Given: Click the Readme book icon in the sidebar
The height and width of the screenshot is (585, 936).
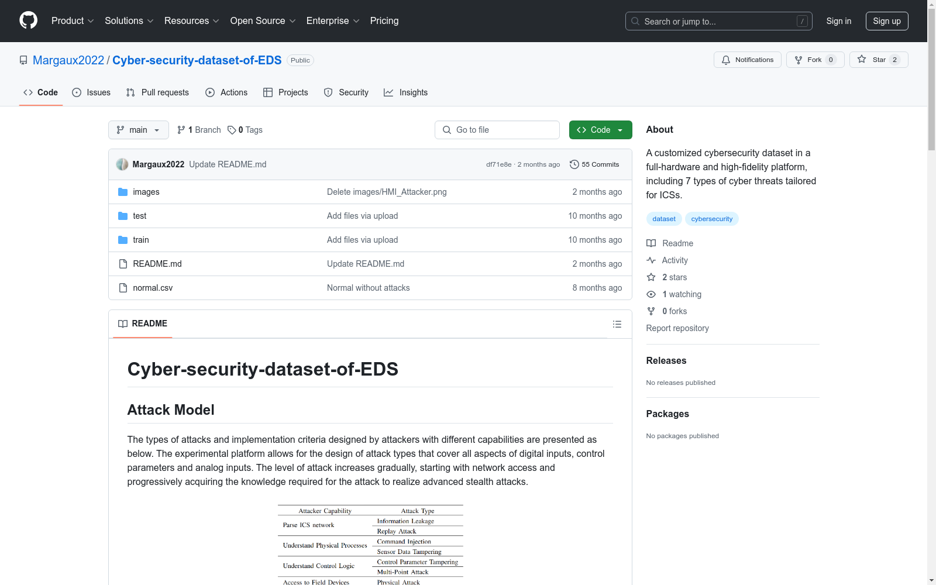Looking at the screenshot, I should (651, 243).
